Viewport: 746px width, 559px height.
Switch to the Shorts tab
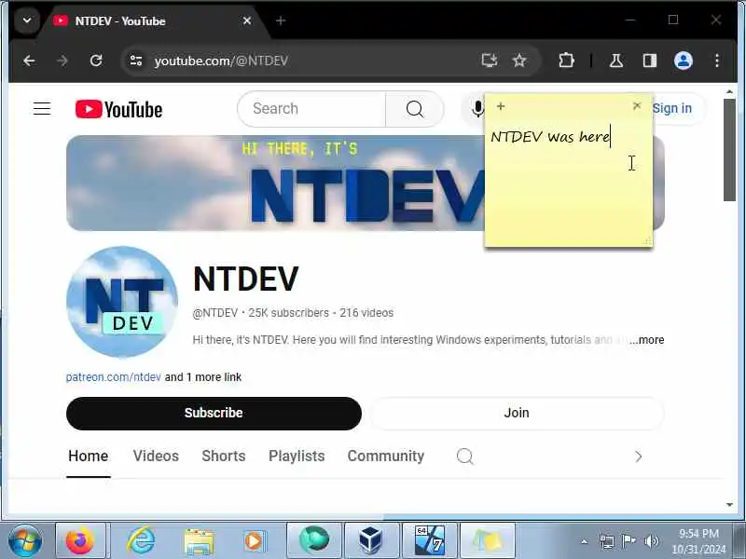[224, 456]
